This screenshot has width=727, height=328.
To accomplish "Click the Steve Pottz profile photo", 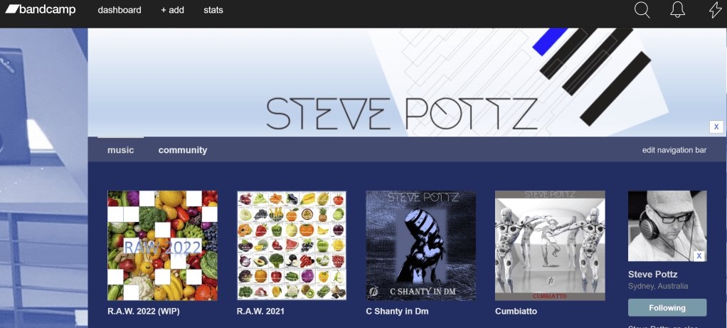I will pos(662,224).
